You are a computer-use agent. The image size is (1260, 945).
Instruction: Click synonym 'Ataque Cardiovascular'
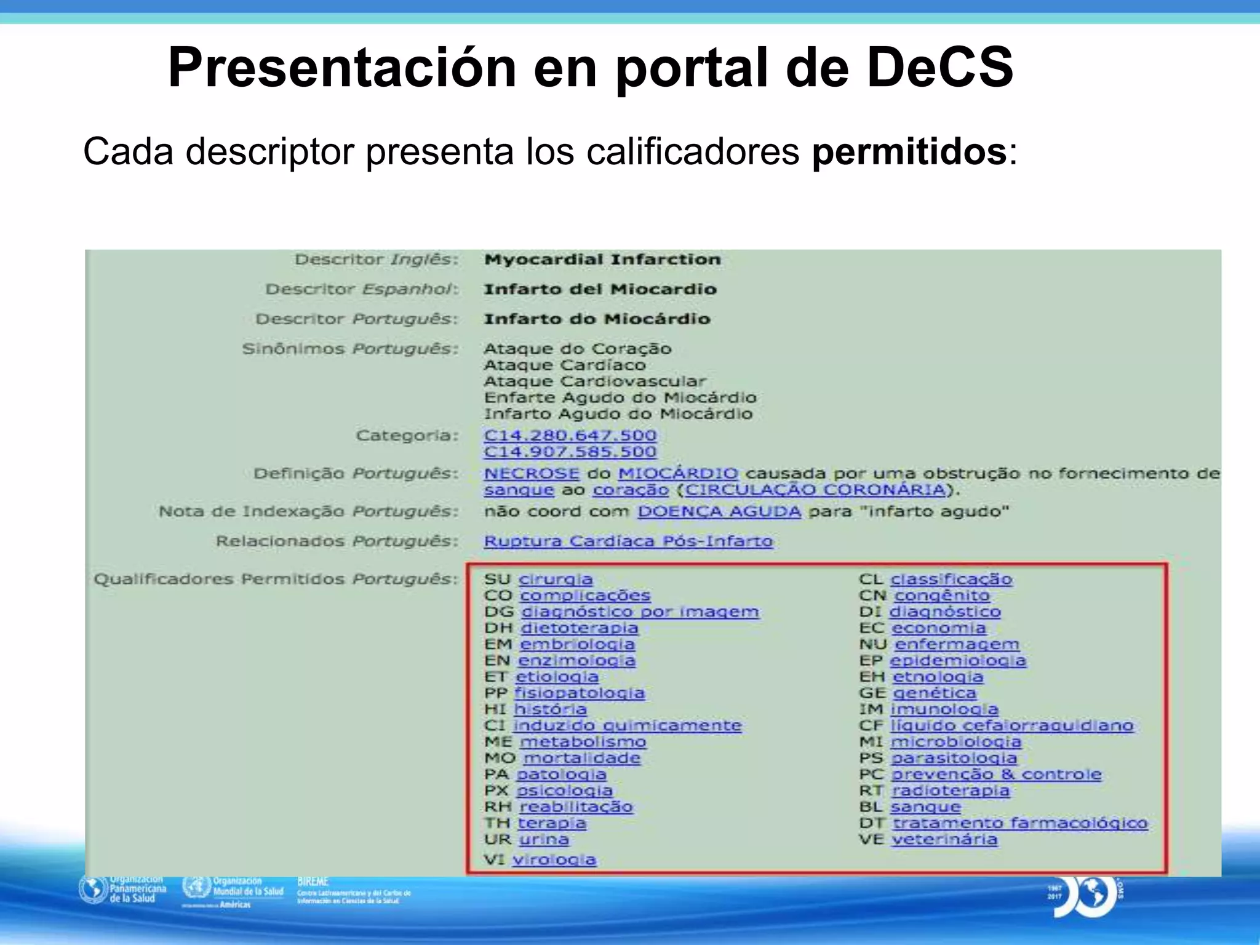pos(595,381)
